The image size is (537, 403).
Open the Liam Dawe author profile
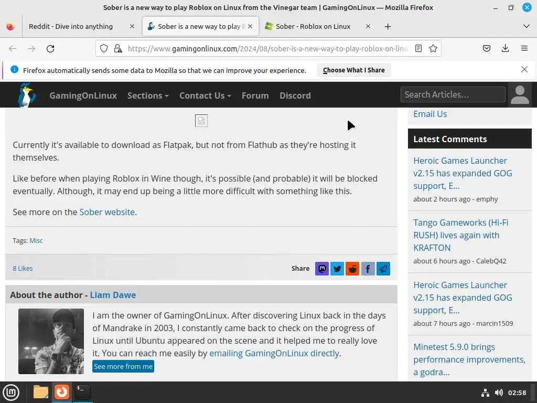113,295
